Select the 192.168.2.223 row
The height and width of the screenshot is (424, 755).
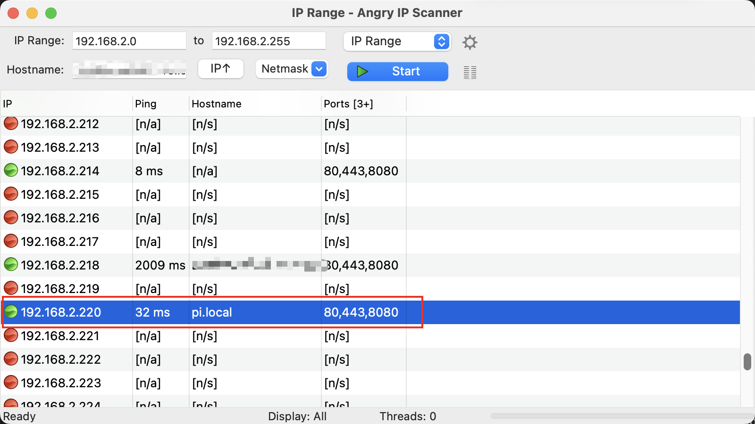tap(60, 383)
